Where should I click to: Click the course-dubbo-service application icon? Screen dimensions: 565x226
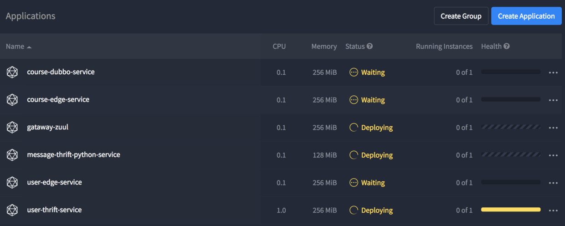(x=12, y=72)
